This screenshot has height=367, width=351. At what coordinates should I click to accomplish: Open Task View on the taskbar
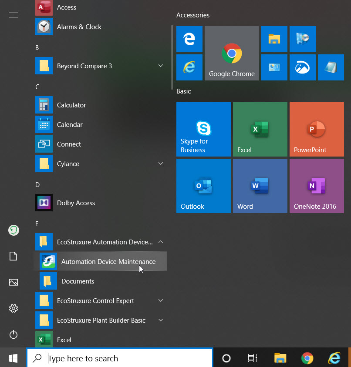coord(253,358)
